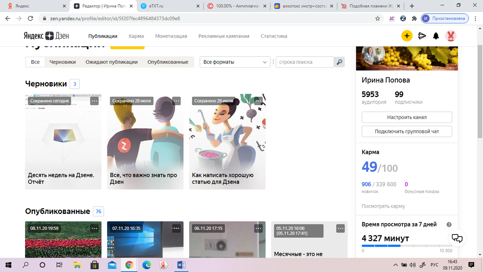This screenshot has height=272, width=483.
Task: Open the browser extensions puzzle icon
Action: (x=414, y=19)
